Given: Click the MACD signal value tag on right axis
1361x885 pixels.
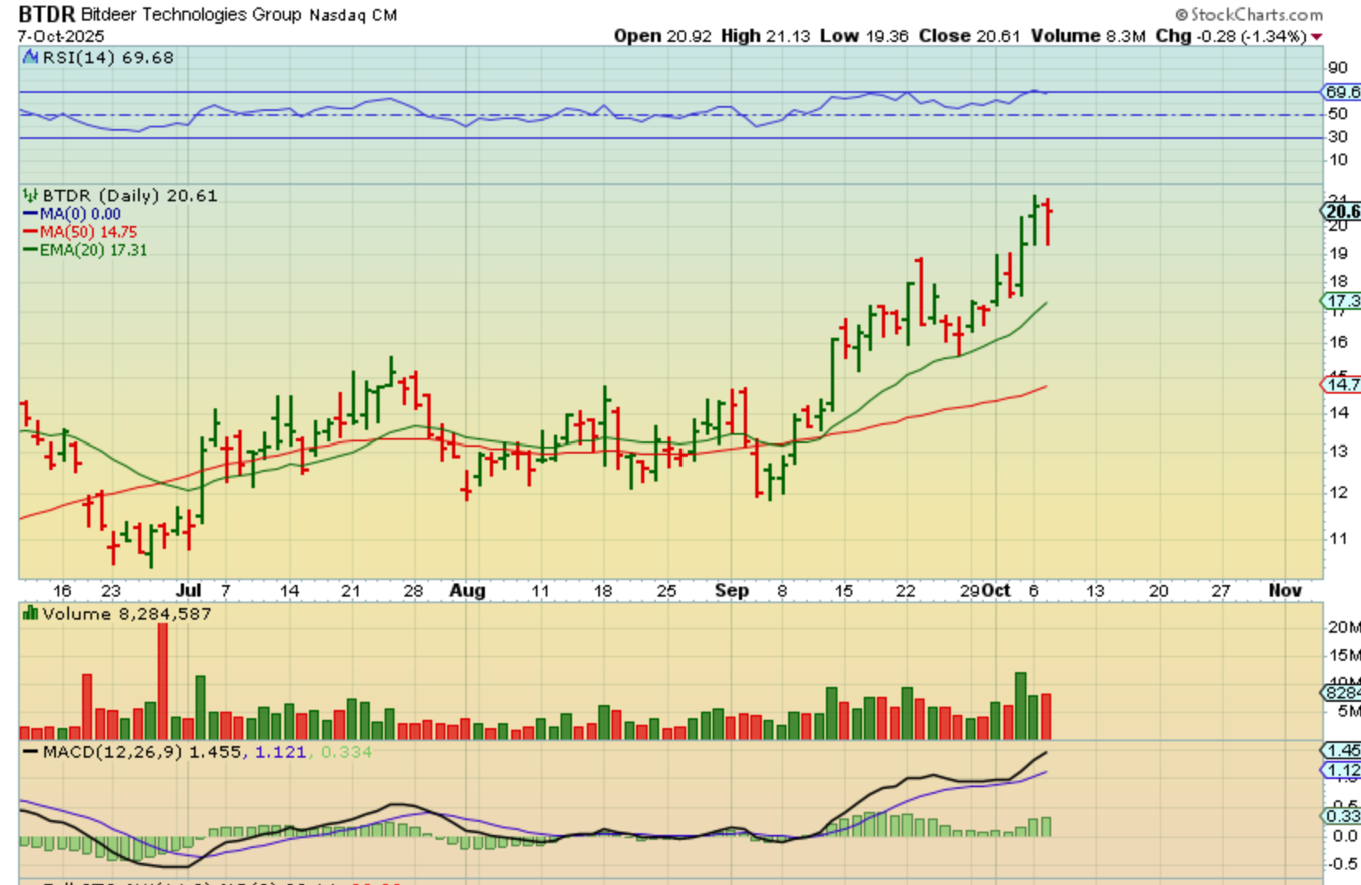Looking at the screenshot, I should tap(1340, 771).
